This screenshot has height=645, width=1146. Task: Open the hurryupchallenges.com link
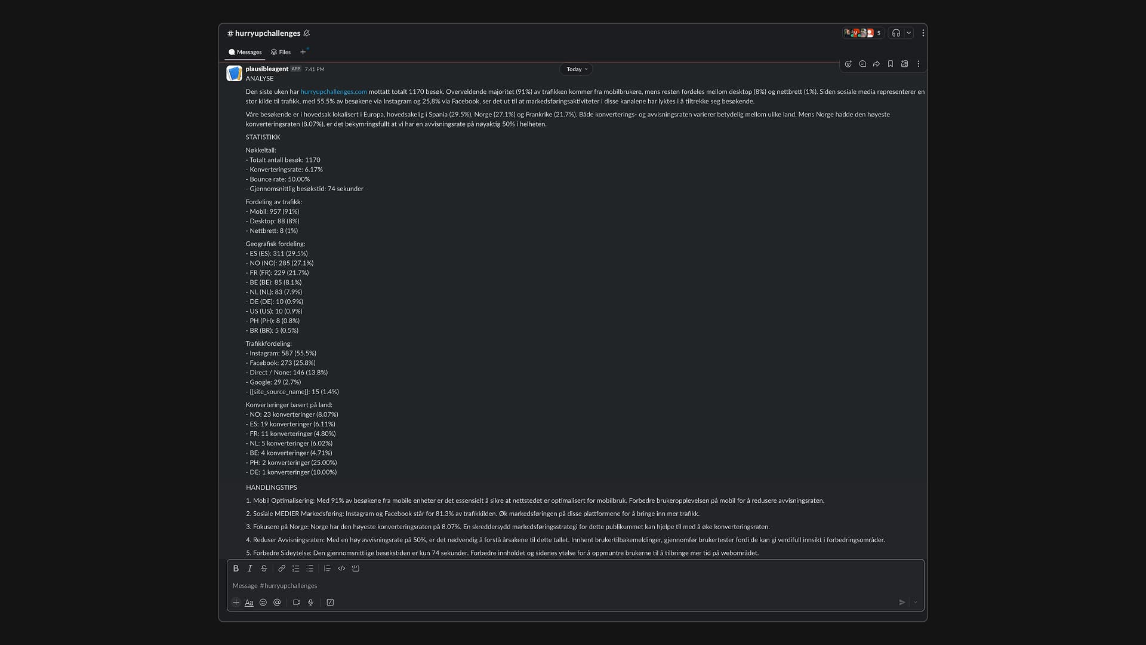click(x=333, y=92)
